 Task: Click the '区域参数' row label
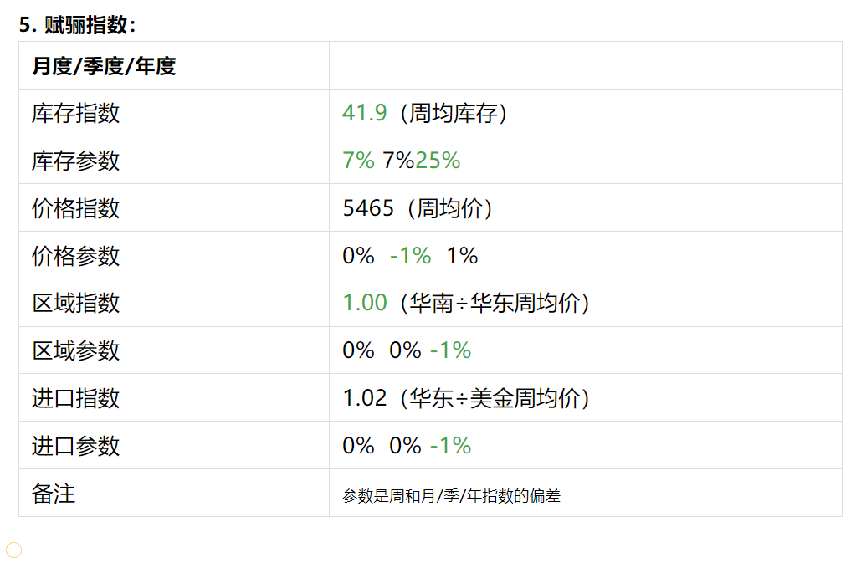pyautogui.click(x=75, y=350)
